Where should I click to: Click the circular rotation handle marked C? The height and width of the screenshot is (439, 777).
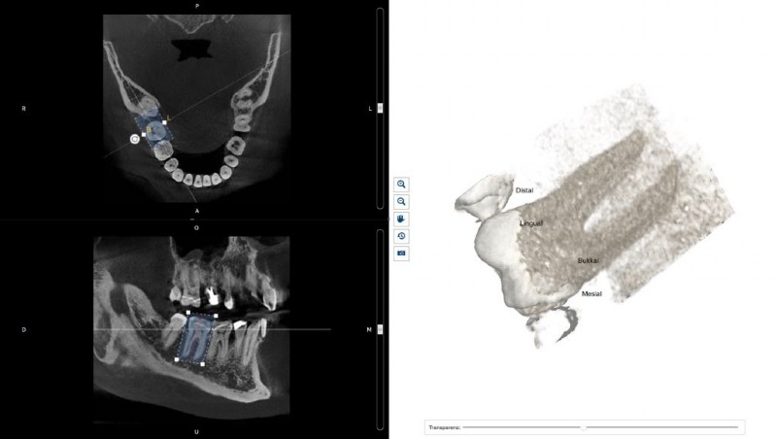click(x=135, y=139)
